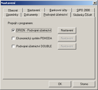
Task: Open Nastavení button next to ORION
Action: coord(67,30)
